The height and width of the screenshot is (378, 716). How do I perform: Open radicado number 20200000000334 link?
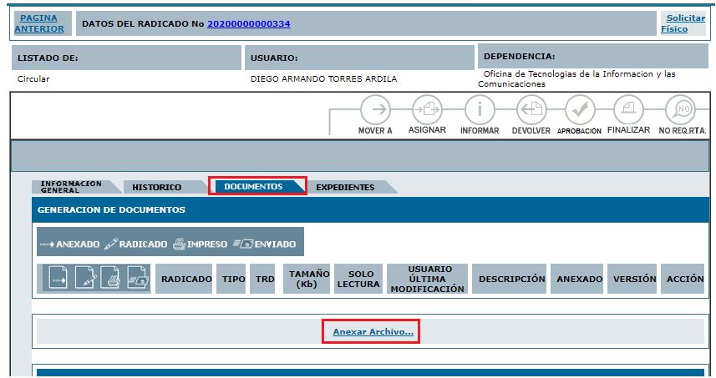point(248,23)
